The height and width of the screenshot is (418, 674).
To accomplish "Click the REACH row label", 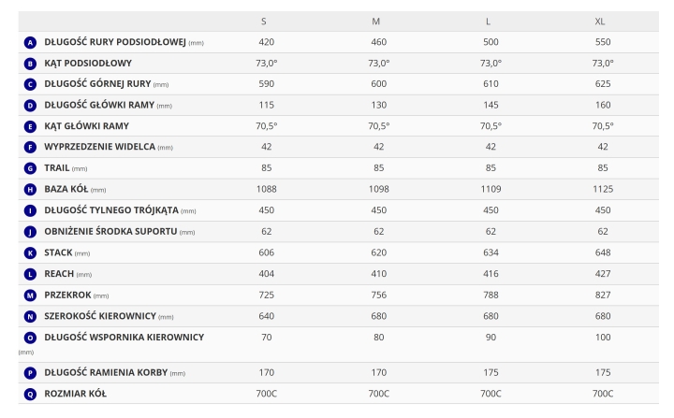I will tap(58, 274).
